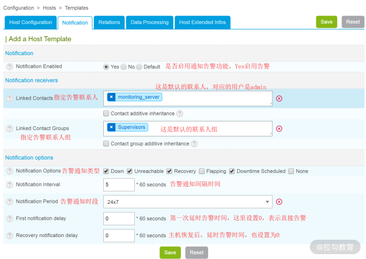Open help icon for Notification Period

tap(10, 202)
